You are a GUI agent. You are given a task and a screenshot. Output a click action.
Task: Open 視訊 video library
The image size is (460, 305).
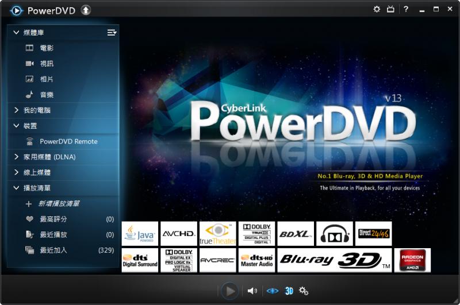click(63, 64)
